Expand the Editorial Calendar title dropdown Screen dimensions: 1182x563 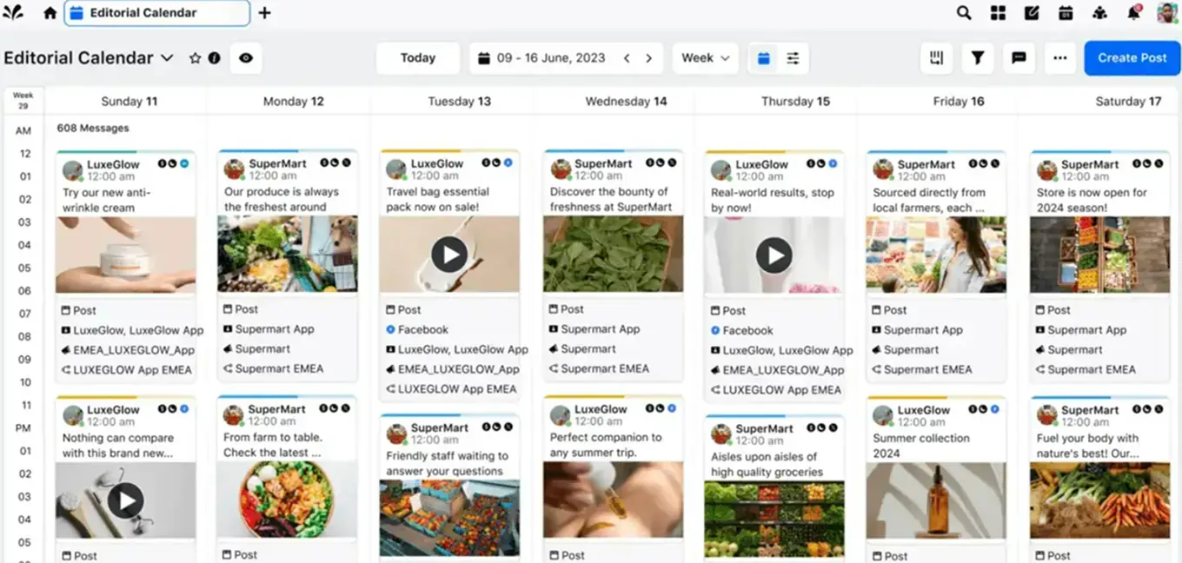(x=168, y=58)
